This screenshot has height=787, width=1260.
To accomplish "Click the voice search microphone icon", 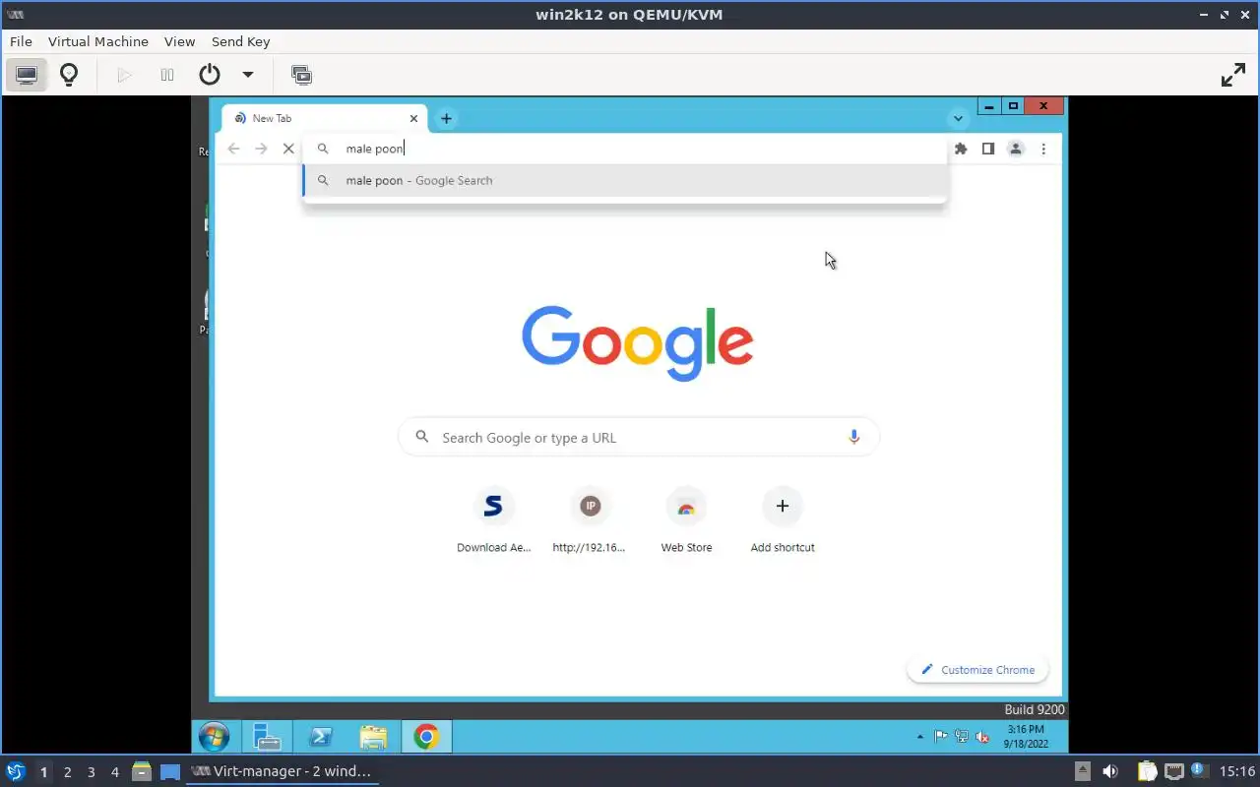I will pos(854,437).
